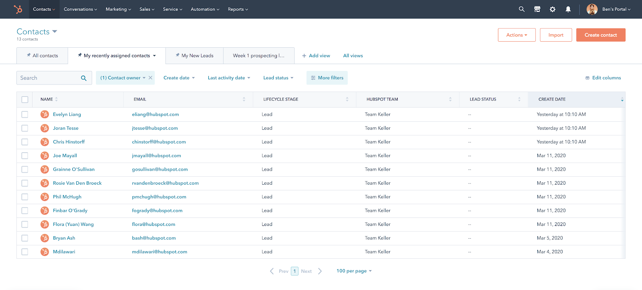This screenshot has height=290, width=642.
Task: Open the Contact owner filter dropdown
Action: click(x=123, y=78)
